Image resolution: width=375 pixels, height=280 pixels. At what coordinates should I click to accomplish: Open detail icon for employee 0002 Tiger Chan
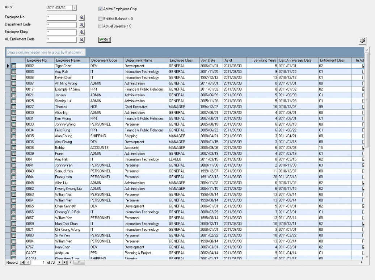coord(14,66)
